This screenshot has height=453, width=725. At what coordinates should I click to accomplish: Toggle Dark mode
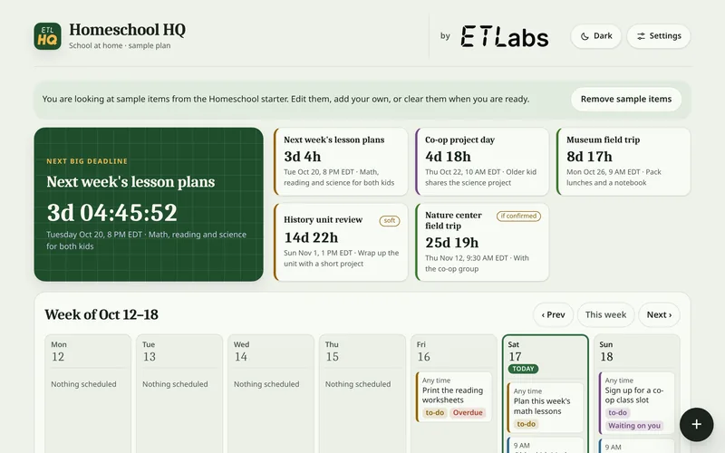(x=596, y=36)
